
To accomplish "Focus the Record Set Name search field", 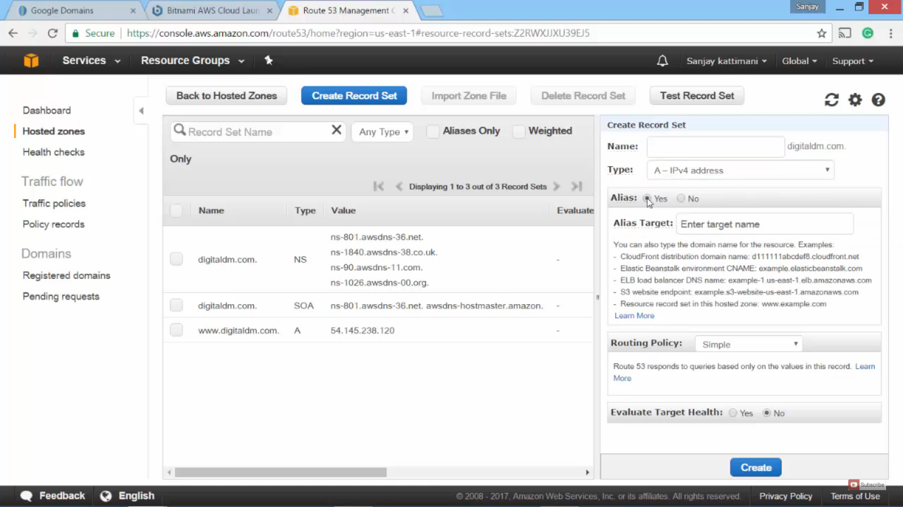I will pyautogui.click(x=257, y=132).
